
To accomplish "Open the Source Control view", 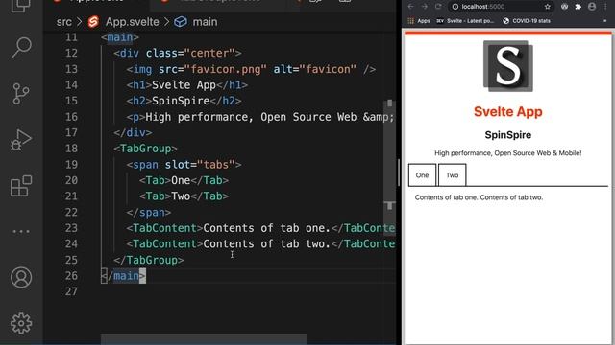I will (21, 94).
